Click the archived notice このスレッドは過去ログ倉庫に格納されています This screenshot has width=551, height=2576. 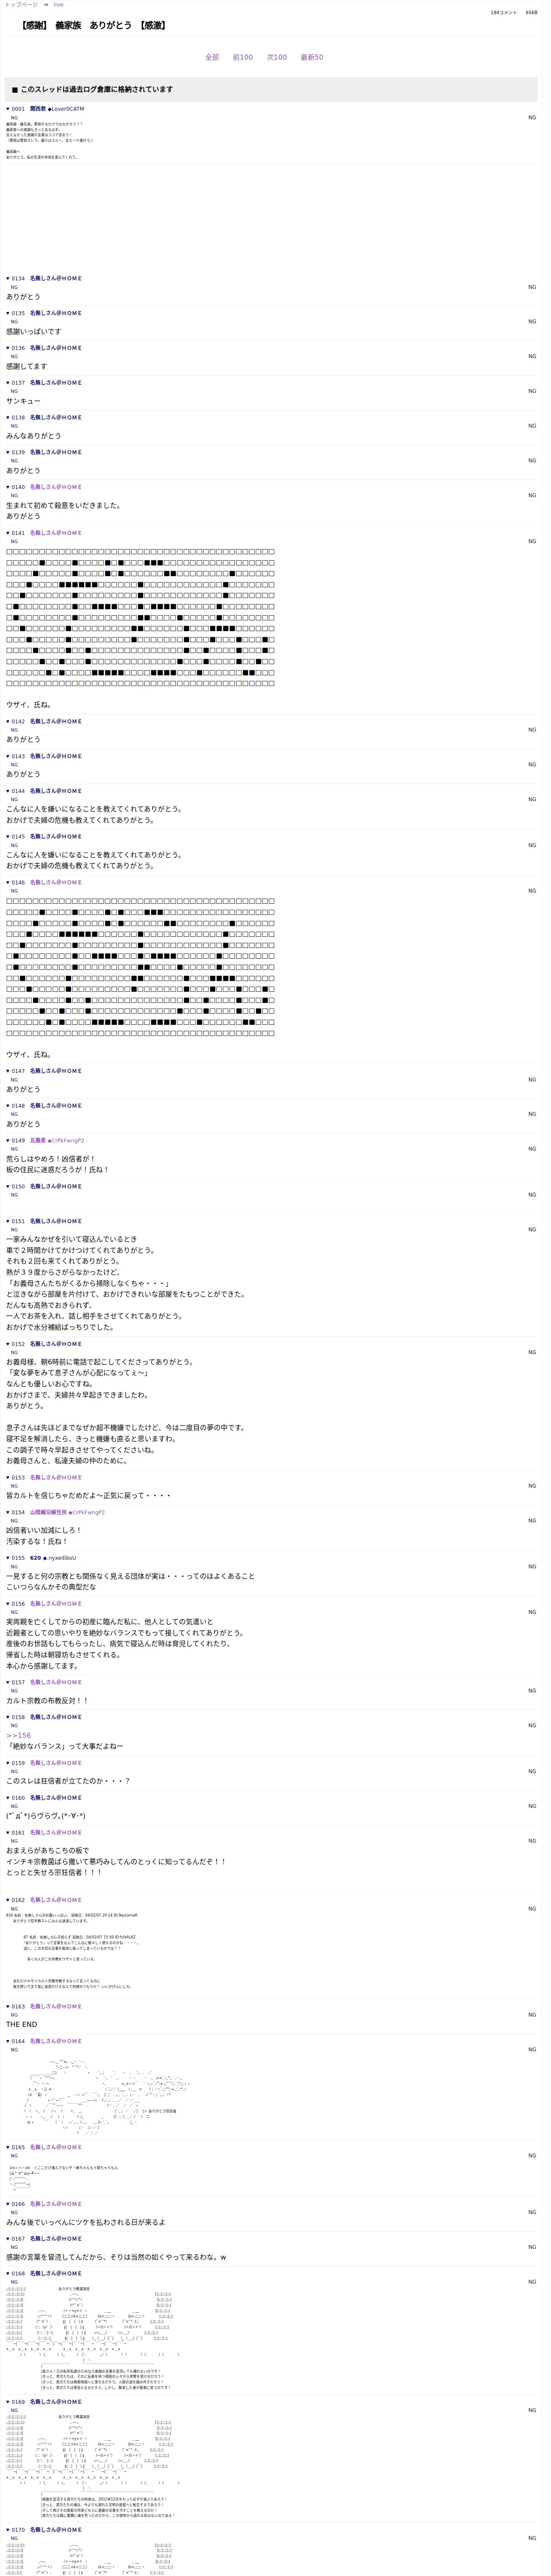(96, 90)
